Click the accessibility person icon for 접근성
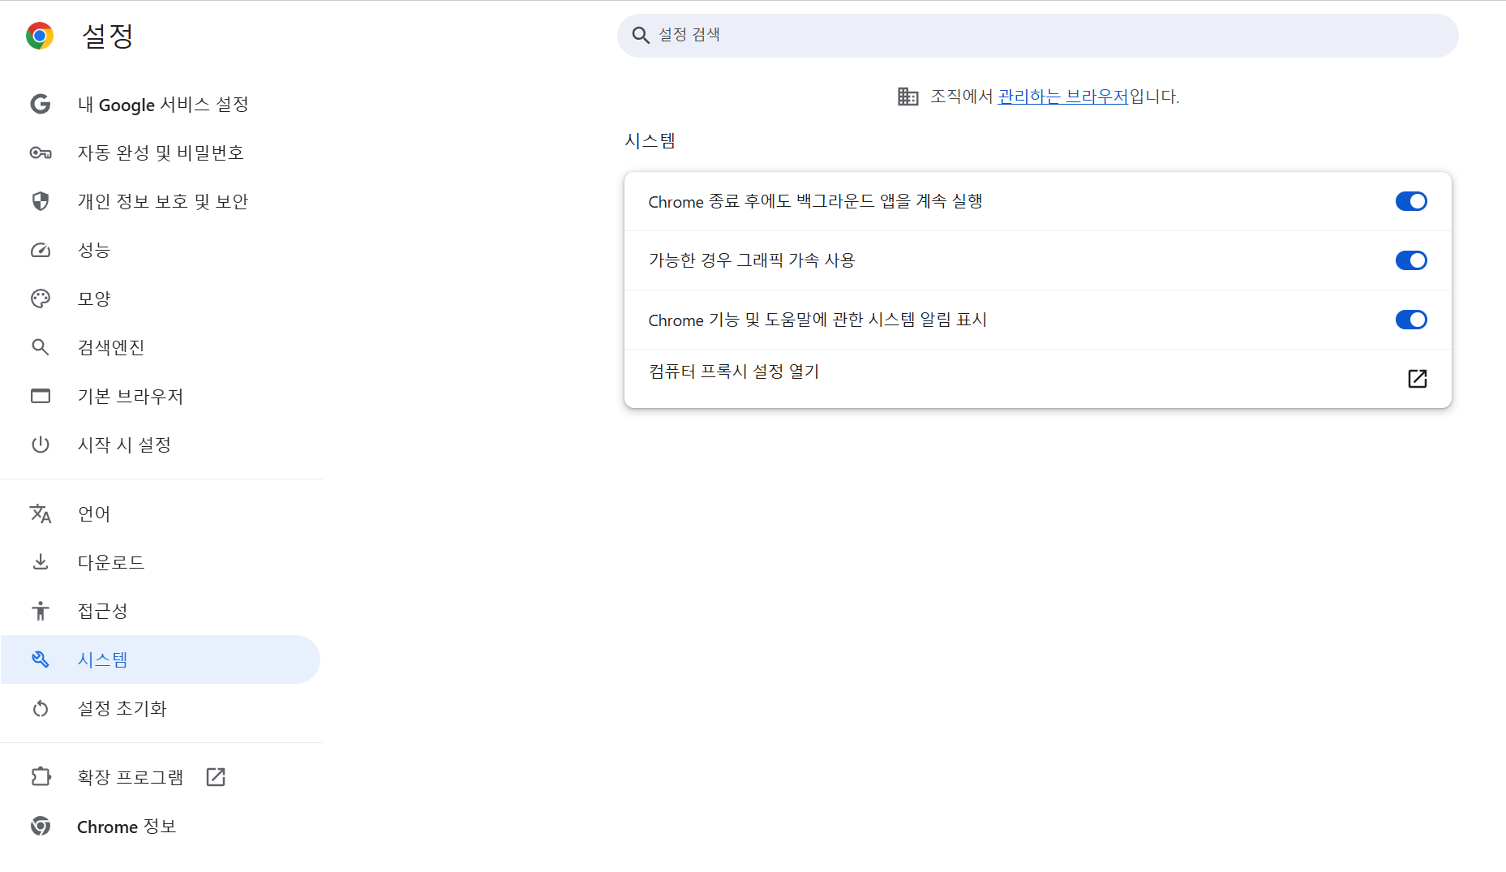Screen dimensions: 1506x872 pyautogui.click(x=41, y=611)
